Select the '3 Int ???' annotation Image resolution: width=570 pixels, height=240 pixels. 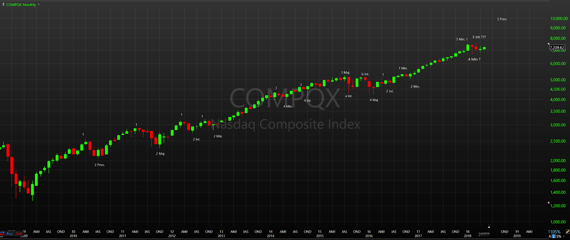click(479, 37)
